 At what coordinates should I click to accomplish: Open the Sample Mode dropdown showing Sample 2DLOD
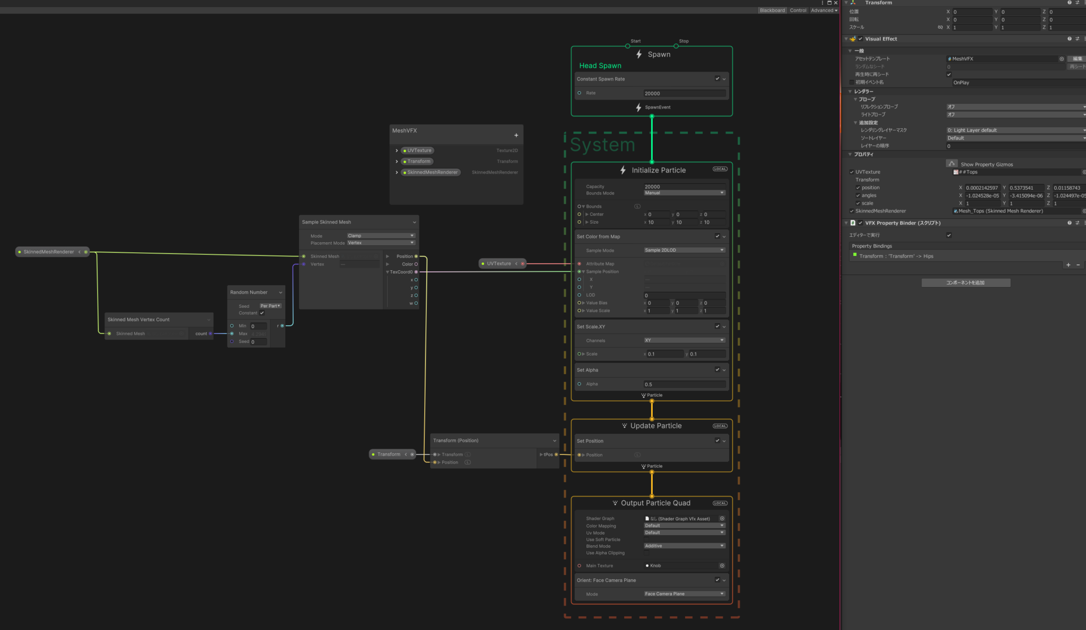click(684, 250)
